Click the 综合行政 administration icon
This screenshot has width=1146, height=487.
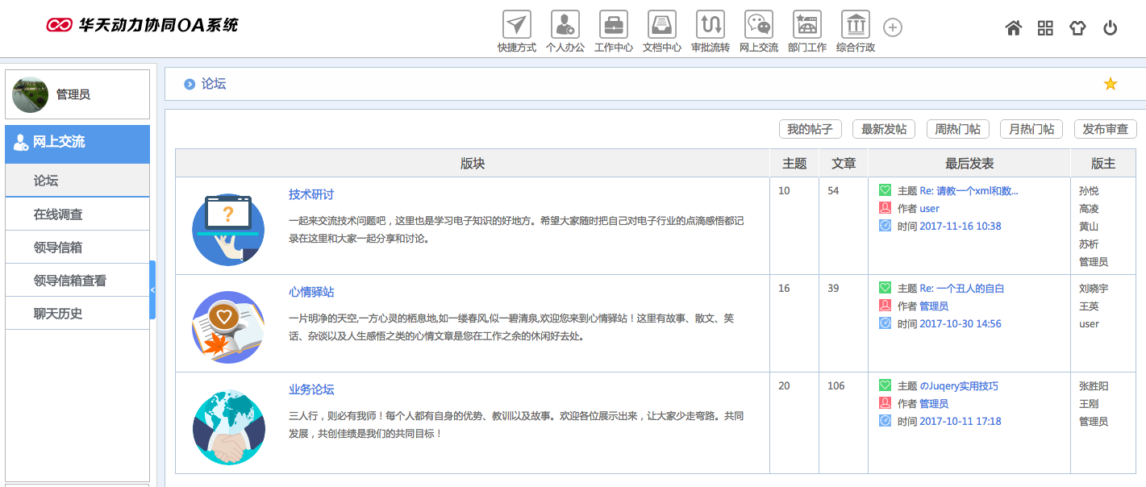pyautogui.click(x=855, y=24)
